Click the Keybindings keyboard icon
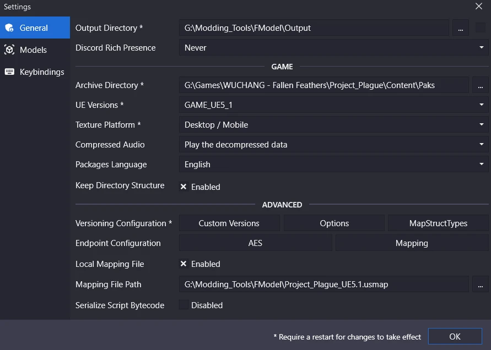491x350 pixels. 9,72
